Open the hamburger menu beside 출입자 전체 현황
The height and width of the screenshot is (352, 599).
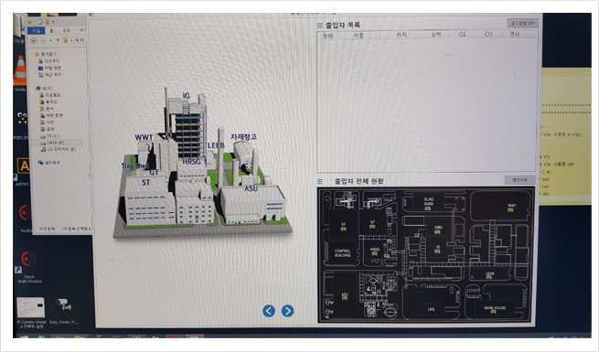pyautogui.click(x=320, y=182)
